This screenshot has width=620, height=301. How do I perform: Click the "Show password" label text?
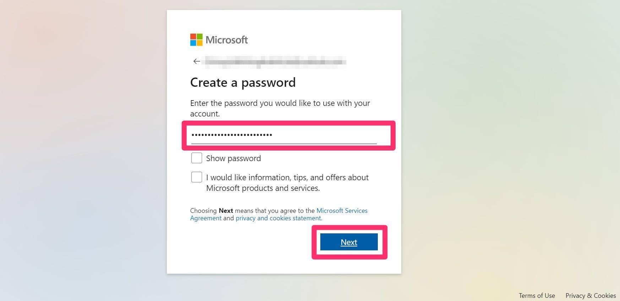[233, 158]
